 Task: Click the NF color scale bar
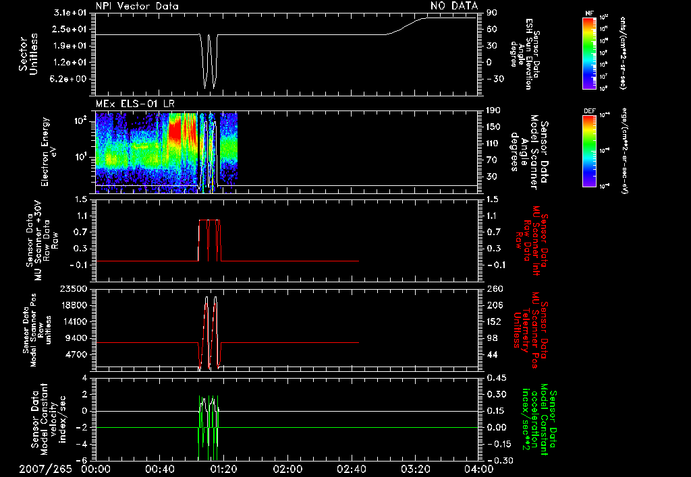point(589,53)
